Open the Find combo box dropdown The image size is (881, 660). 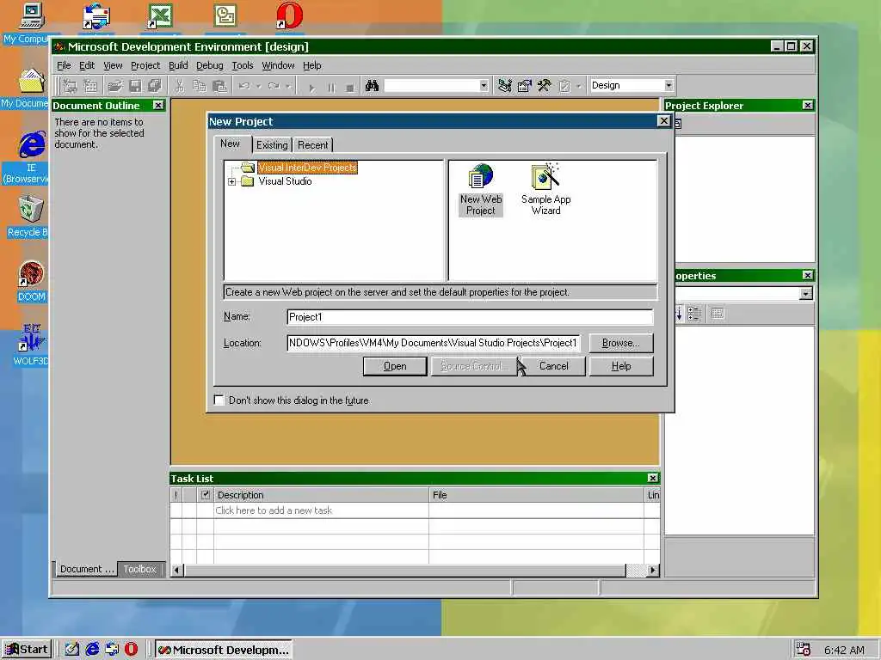pos(484,86)
